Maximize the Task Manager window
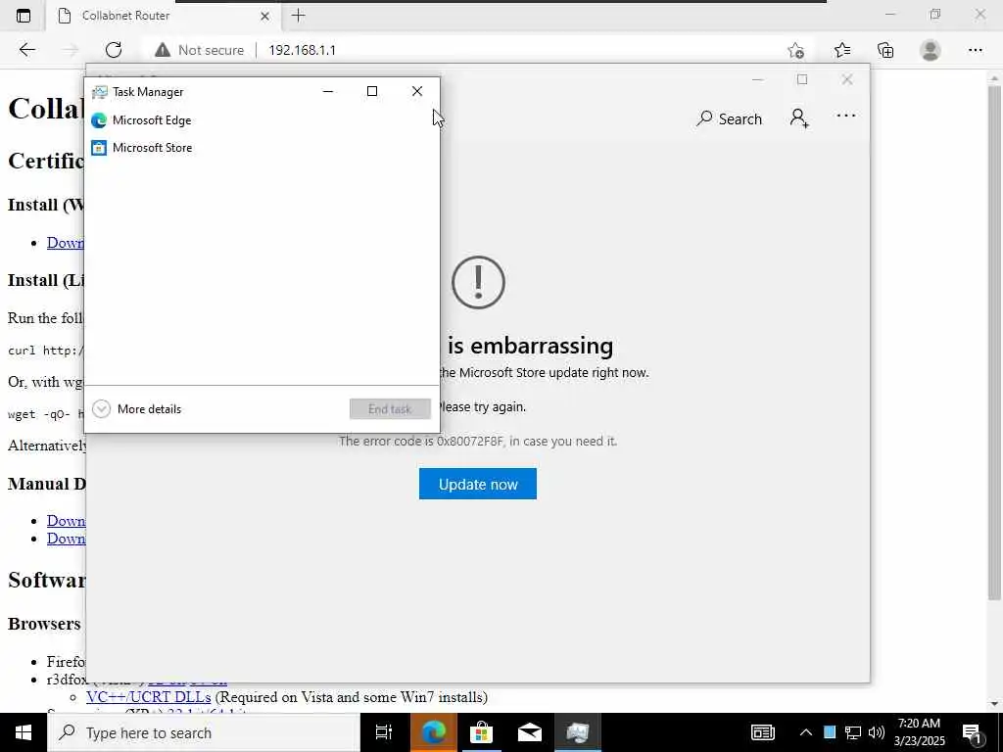 (371, 91)
